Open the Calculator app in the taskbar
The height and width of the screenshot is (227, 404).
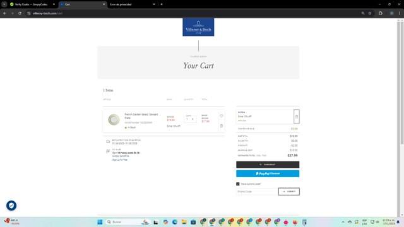[x=304, y=222]
